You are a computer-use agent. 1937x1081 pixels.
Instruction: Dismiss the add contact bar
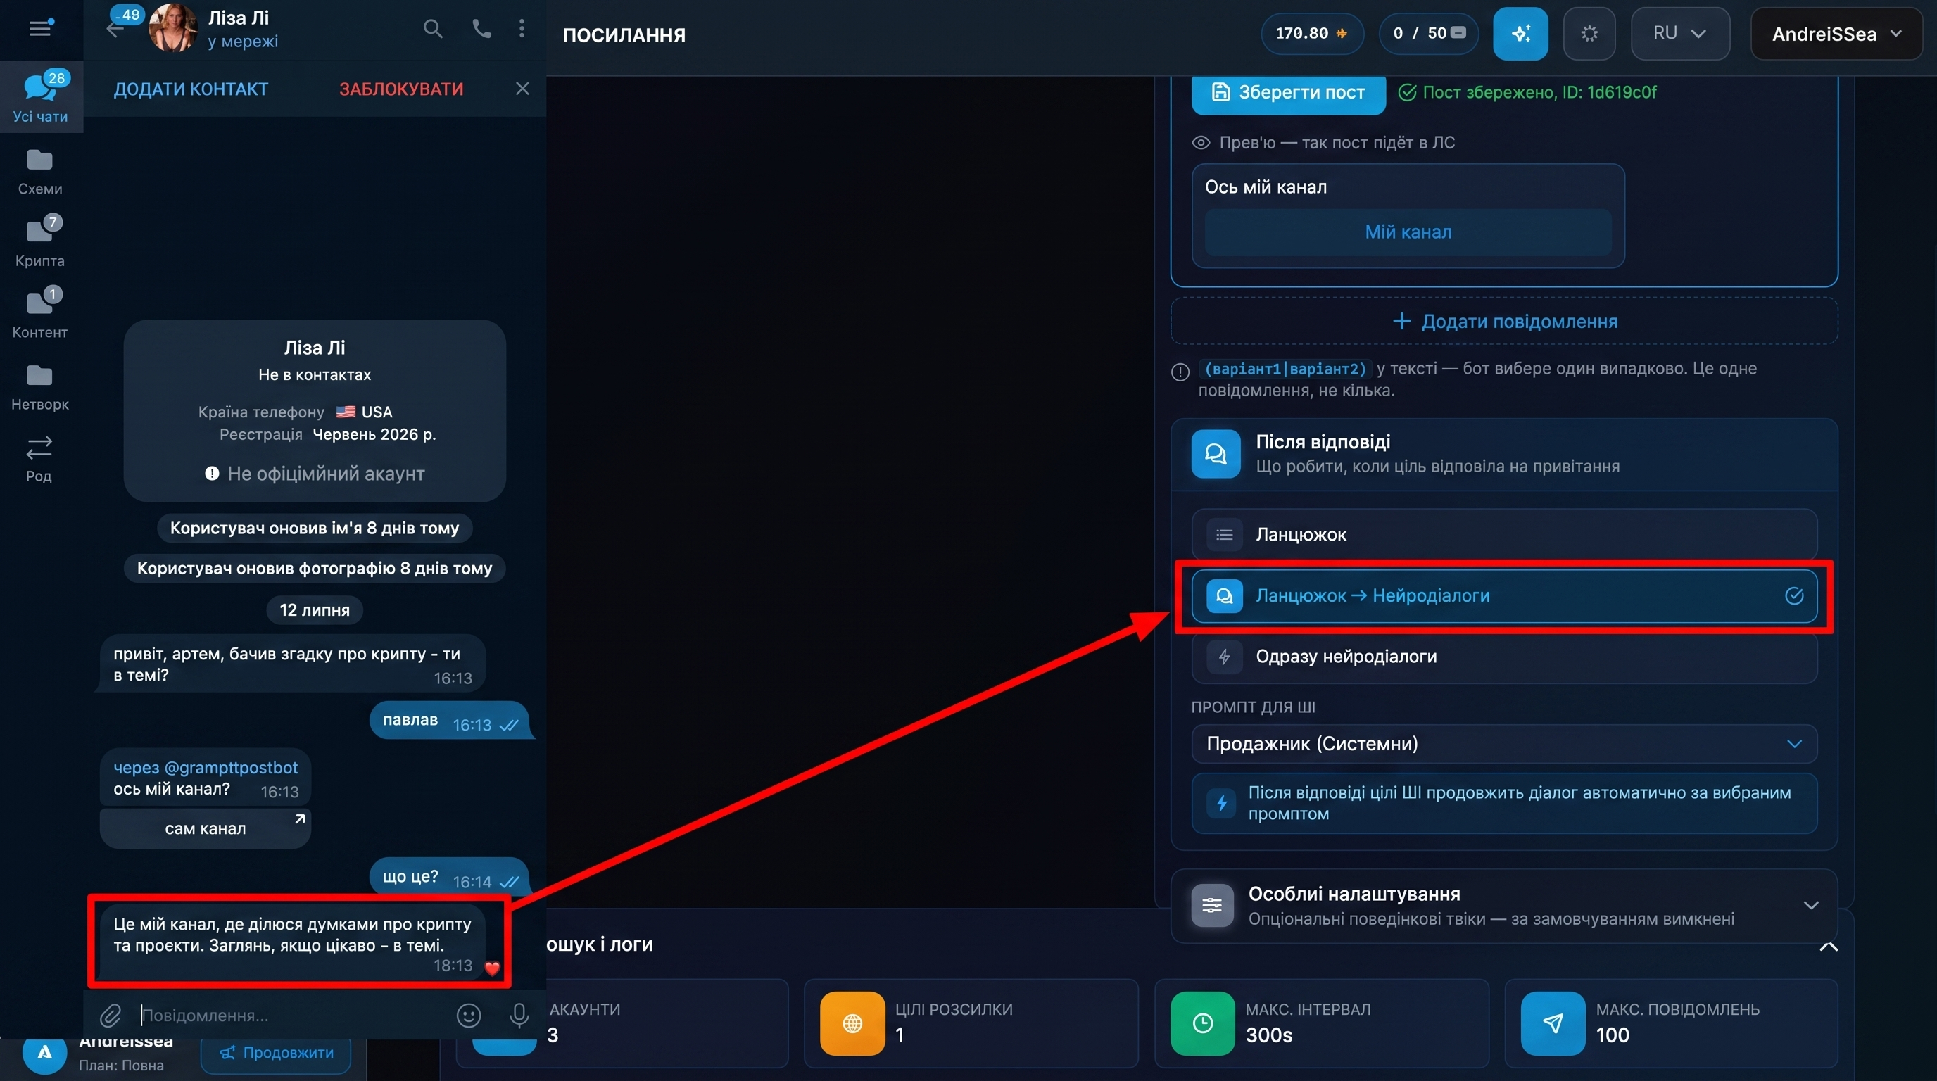(522, 89)
